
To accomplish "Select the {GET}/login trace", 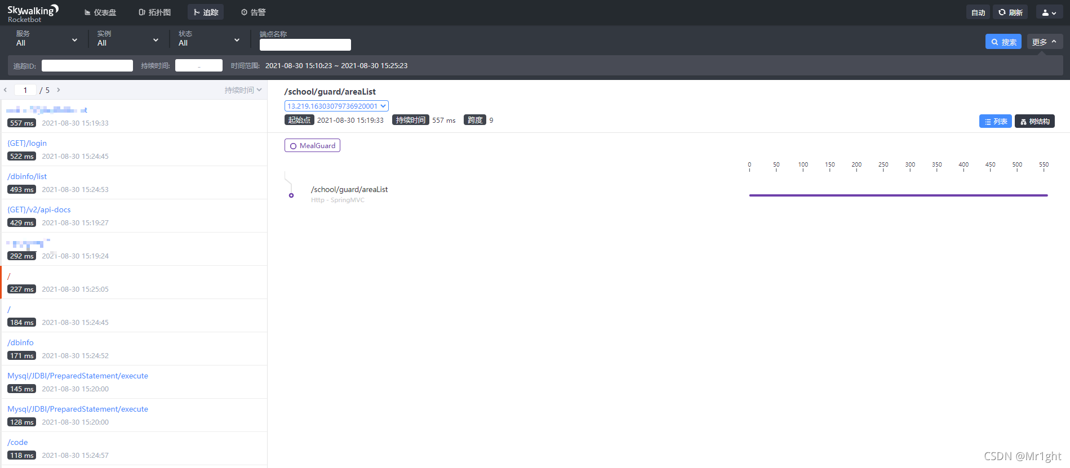I will 134,149.
